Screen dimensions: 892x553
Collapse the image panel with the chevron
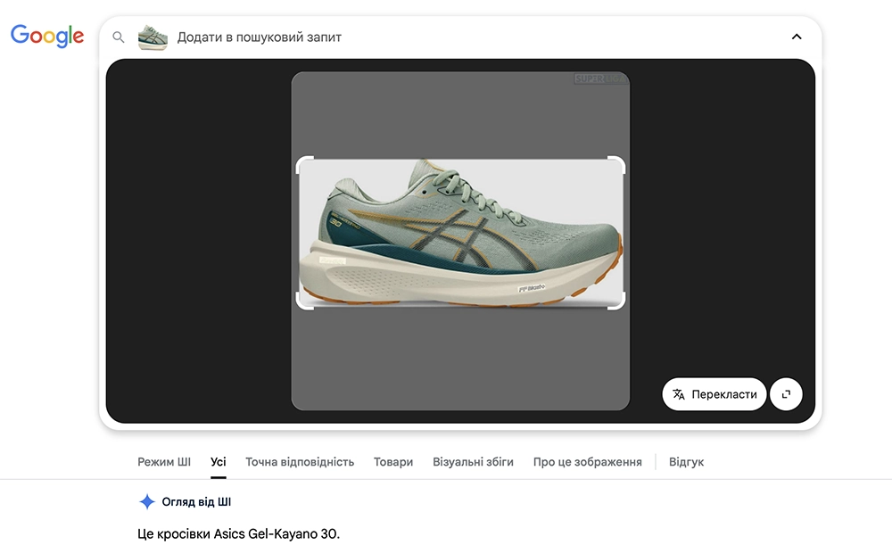point(797,37)
